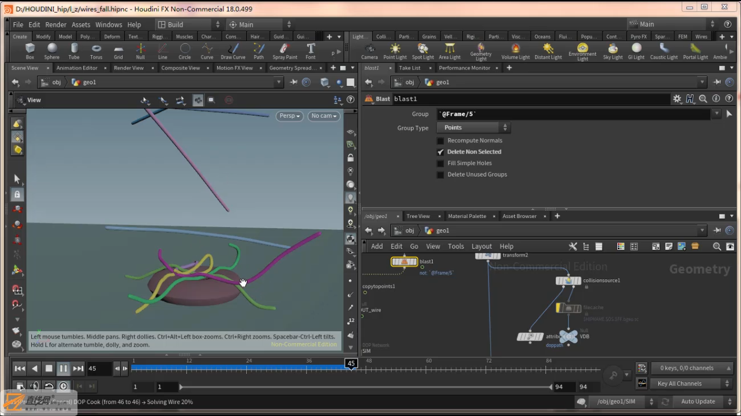Select the Font shelf tool
This screenshot has height=416, width=741.
pyautogui.click(x=311, y=51)
